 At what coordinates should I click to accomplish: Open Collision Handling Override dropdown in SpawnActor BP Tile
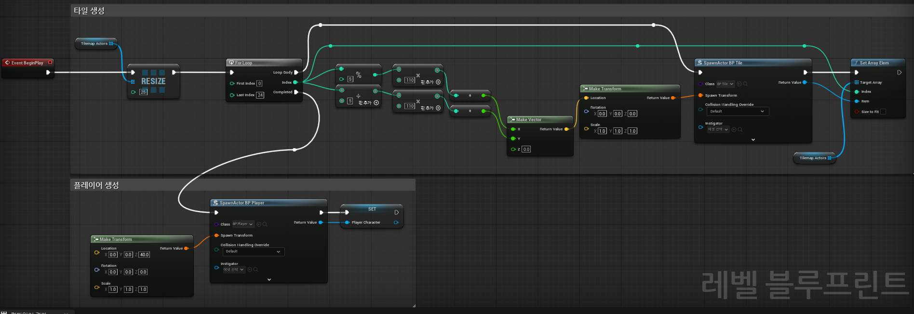click(x=737, y=111)
